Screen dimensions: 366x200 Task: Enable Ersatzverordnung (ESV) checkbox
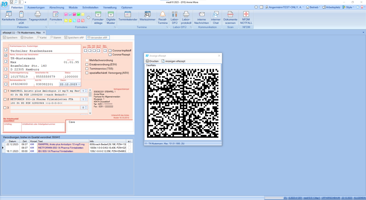87,65
